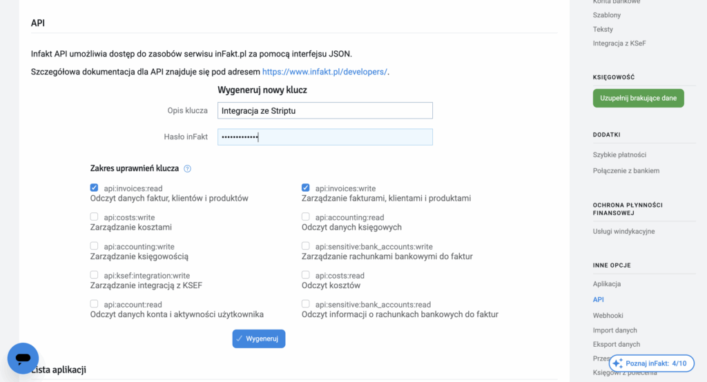This screenshot has width=707, height=382.
Task: Open Połączenie z bankiem option
Action: (626, 170)
